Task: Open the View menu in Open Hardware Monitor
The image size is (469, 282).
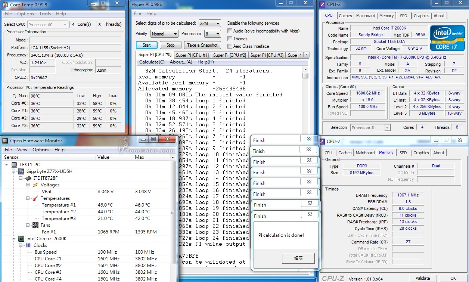Action: point(22,150)
